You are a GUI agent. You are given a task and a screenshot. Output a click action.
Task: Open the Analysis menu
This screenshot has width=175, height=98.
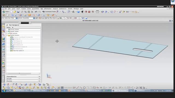coord(55,9)
